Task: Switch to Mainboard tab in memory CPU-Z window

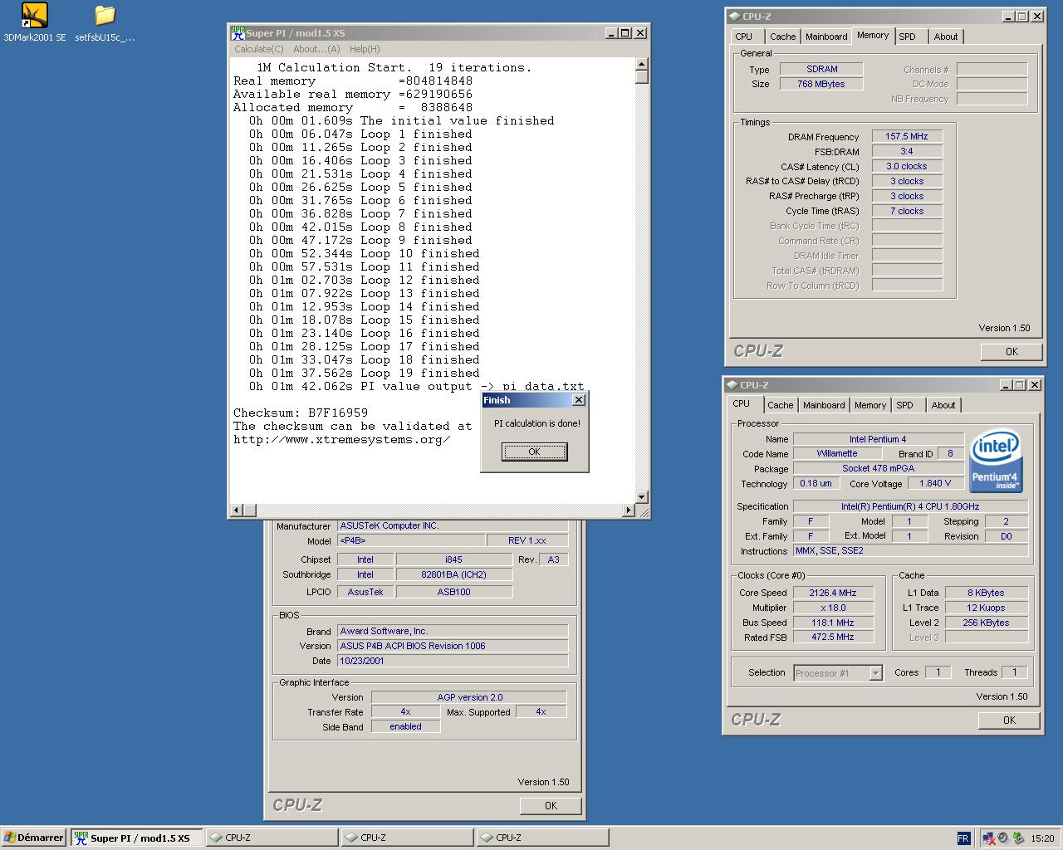Action: pyautogui.click(x=825, y=37)
